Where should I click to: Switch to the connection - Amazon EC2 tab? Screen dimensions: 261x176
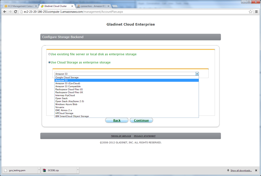tap(93, 6)
